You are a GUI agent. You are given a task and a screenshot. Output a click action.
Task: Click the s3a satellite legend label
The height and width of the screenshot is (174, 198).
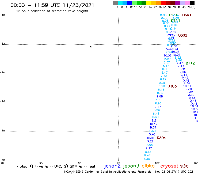coord(184,166)
